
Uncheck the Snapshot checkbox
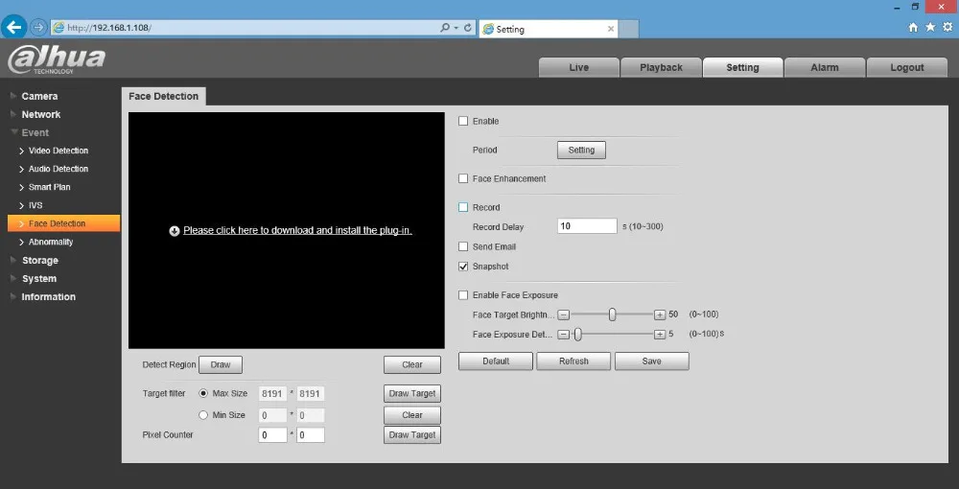point(463,267)
